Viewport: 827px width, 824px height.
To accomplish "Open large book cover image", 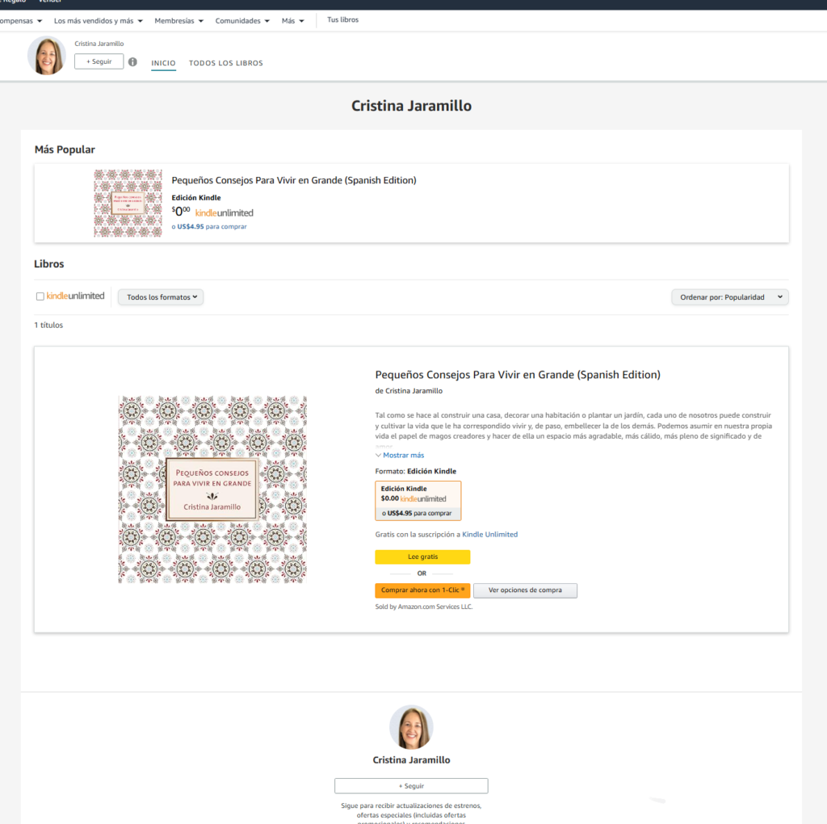I will 212,490.
